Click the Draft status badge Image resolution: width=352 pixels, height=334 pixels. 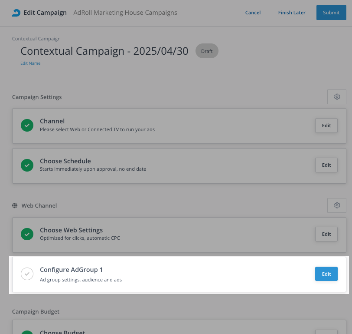[207, 51]
